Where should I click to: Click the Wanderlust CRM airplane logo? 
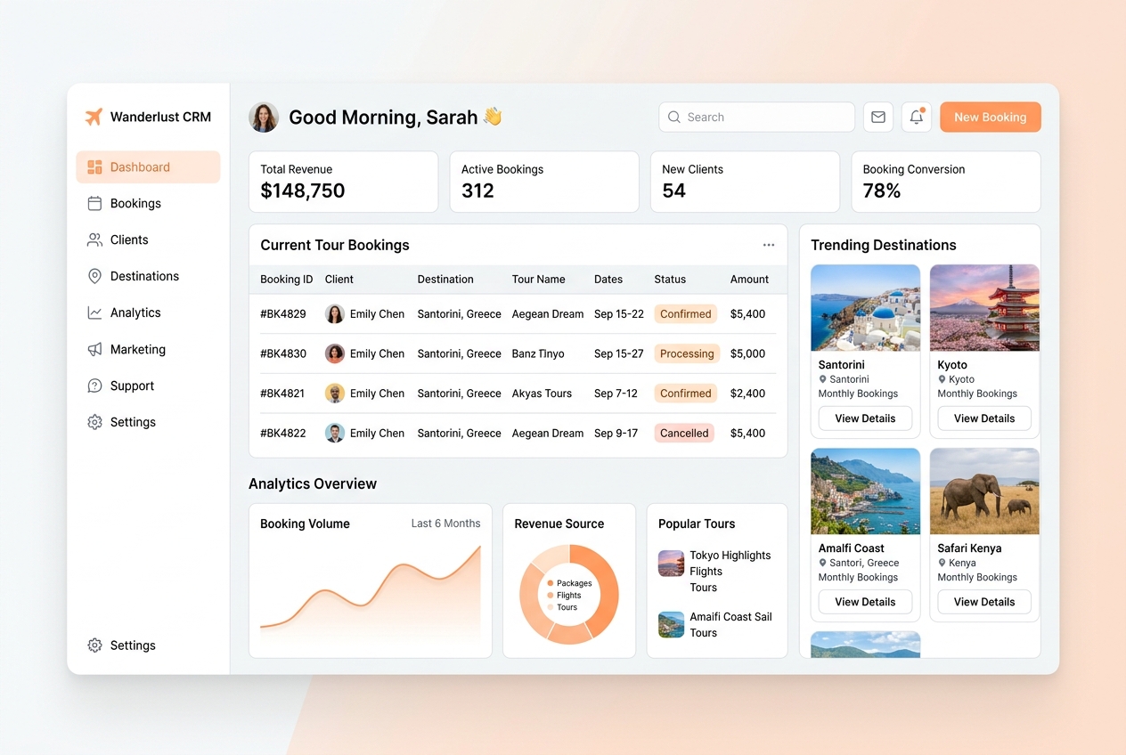[94, 117]
